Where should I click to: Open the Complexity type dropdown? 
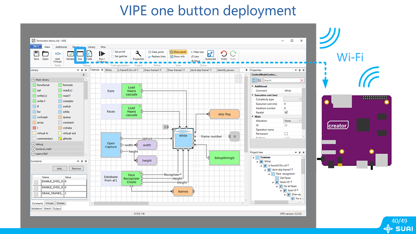point(292,99)
